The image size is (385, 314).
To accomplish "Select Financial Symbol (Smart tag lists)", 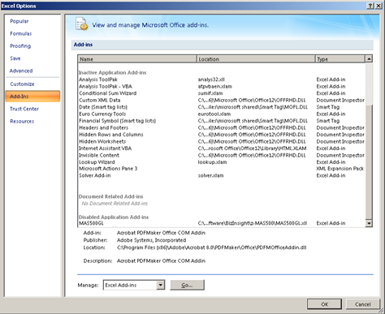I will point(221,121).
